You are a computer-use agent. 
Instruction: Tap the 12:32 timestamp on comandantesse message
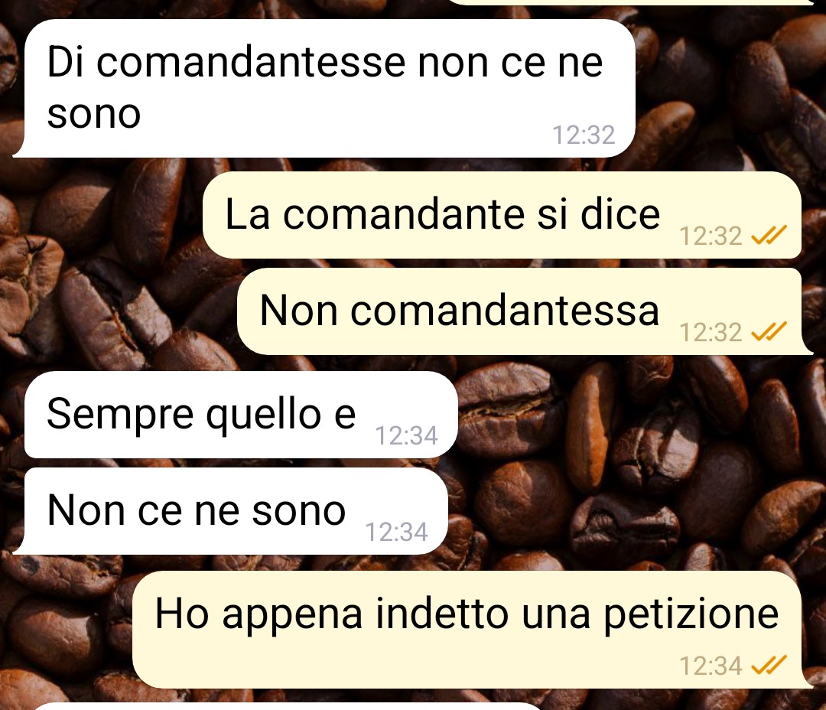584,135
